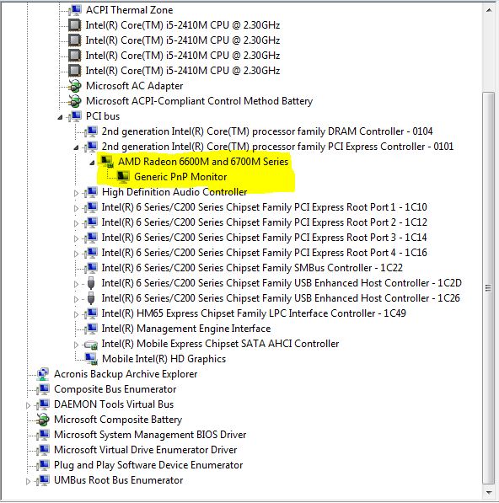Click the Microsoft AC Adapter battery icon
The width and height of the screenshot is (499, 503).
coord(75,86)
